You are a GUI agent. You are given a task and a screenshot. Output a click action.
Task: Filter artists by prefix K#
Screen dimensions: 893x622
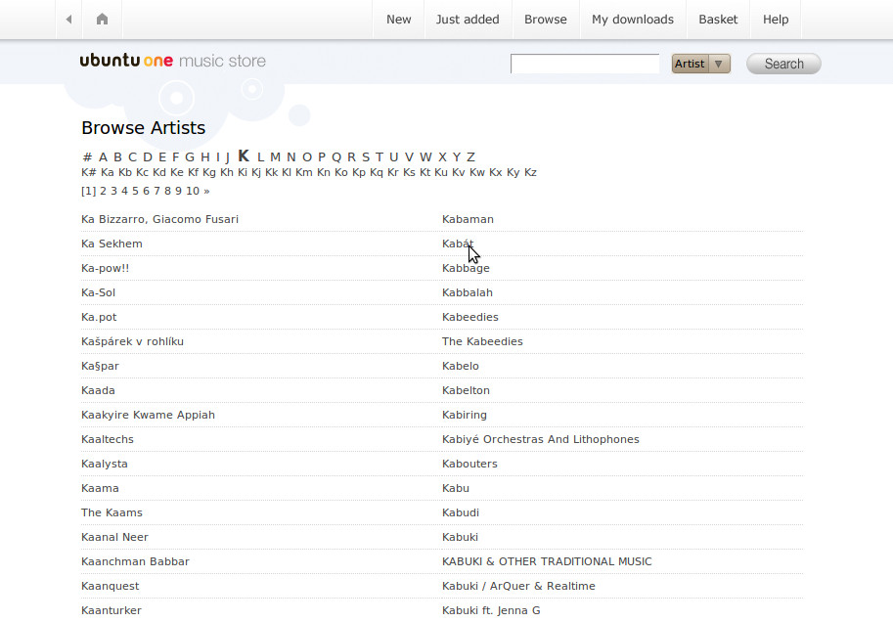coord(88,172)
